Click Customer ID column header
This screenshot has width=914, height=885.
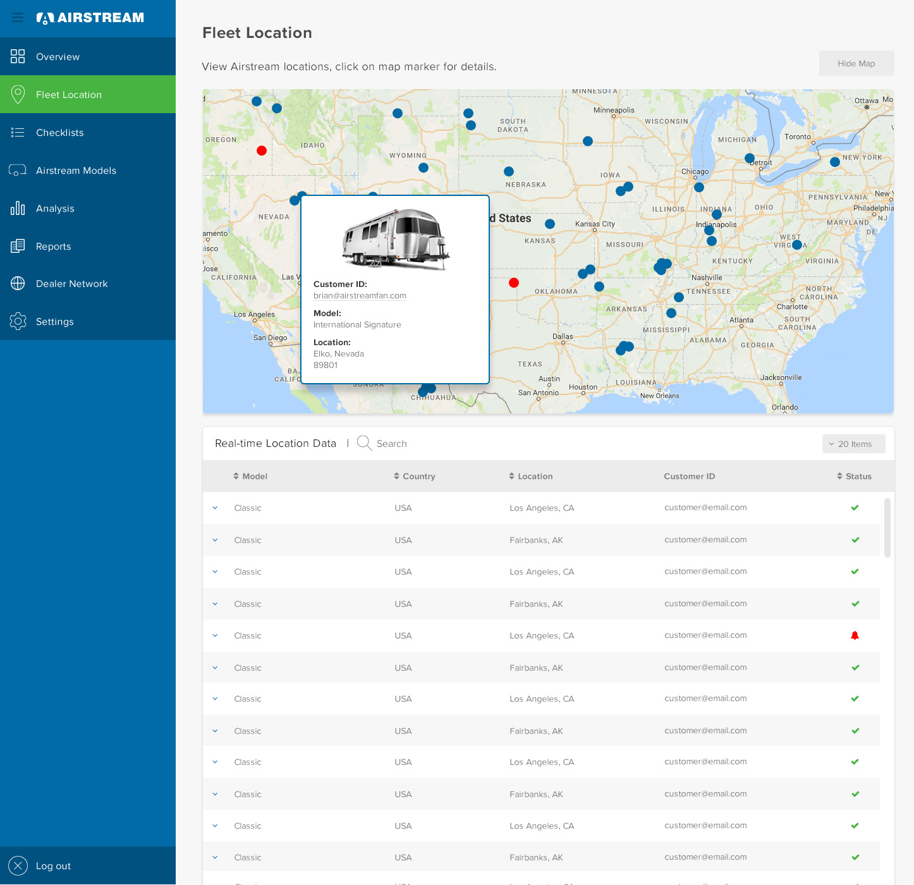coord(689,476)
